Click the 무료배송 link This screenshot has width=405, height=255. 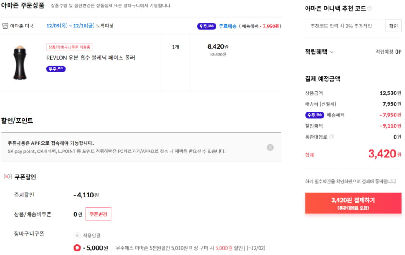227,26
